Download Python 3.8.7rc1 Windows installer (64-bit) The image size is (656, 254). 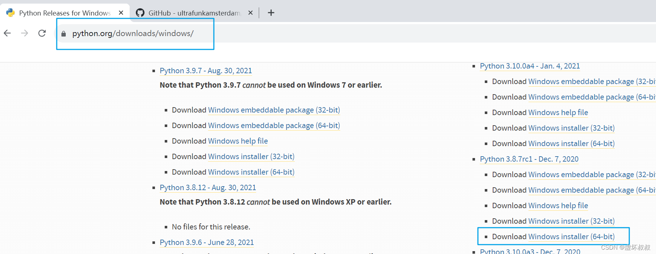click(x=571, y=237)
